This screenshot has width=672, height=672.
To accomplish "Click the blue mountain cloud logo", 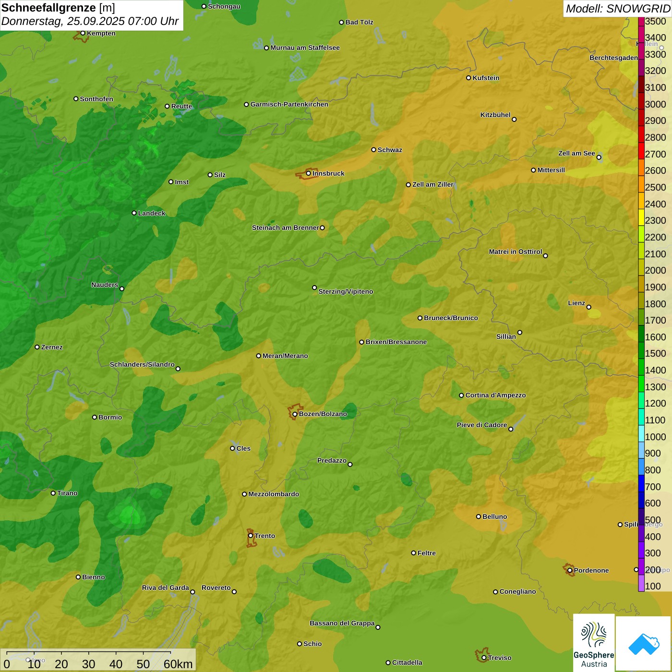I will click(643, 644).
